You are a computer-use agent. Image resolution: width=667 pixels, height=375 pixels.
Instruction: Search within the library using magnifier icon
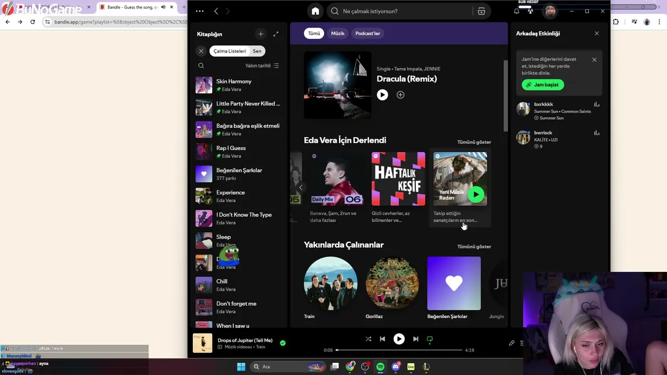click(x=201, y=66)
